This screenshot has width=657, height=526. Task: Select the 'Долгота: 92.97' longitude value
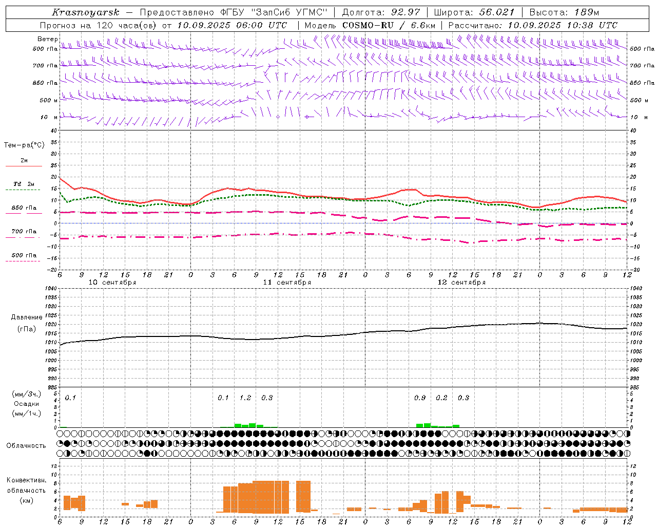tap(381, 12)
